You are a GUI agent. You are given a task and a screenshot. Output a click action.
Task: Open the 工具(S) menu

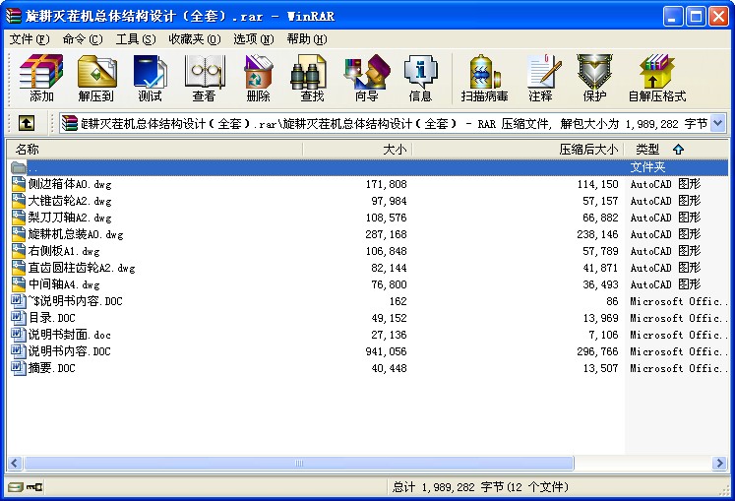tap(135, 39)
